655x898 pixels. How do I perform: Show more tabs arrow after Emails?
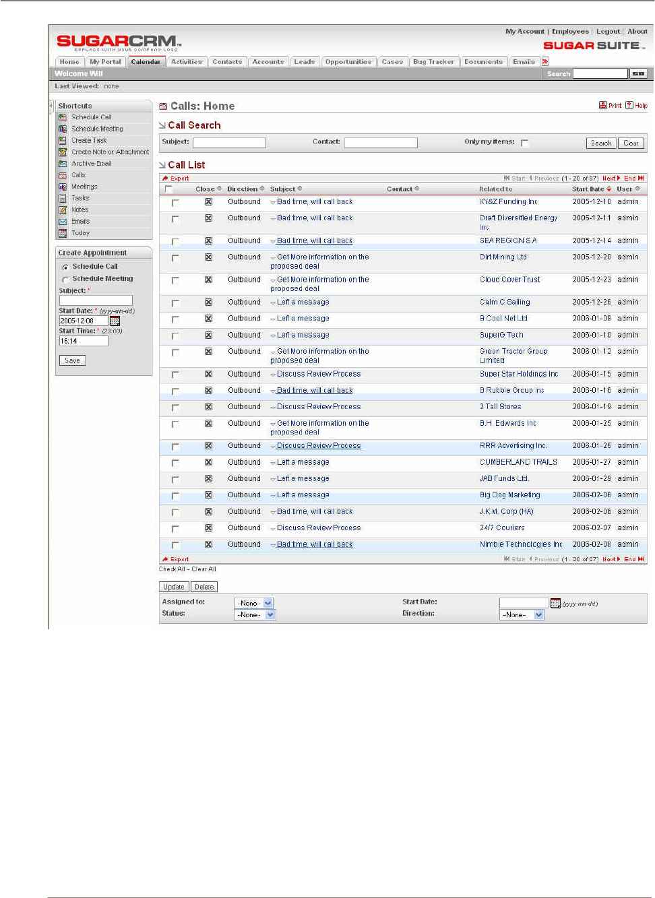(x=545, y=61)
